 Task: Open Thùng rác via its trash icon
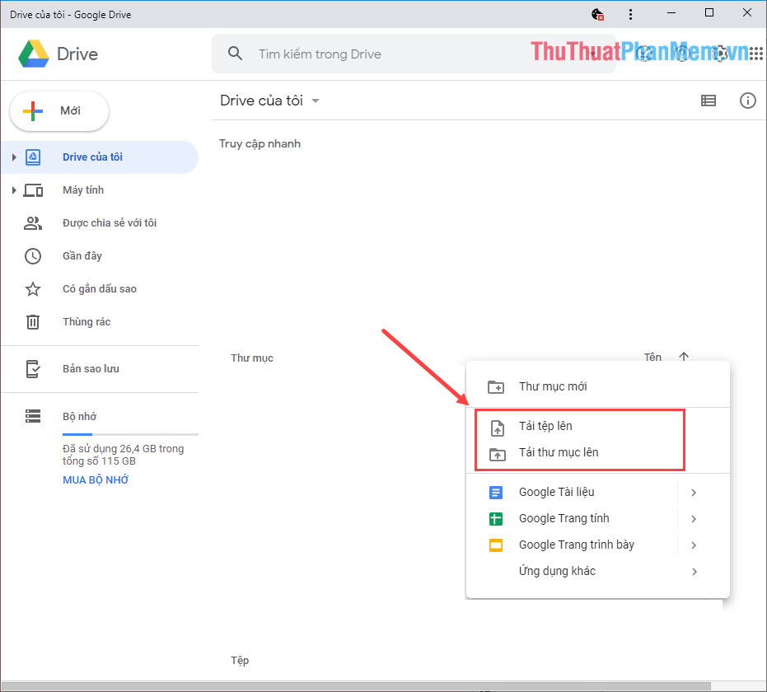pyautogui.click(x=32, y=321)
